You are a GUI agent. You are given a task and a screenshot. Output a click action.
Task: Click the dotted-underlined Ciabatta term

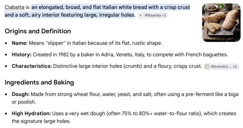(x=14, y=7)
